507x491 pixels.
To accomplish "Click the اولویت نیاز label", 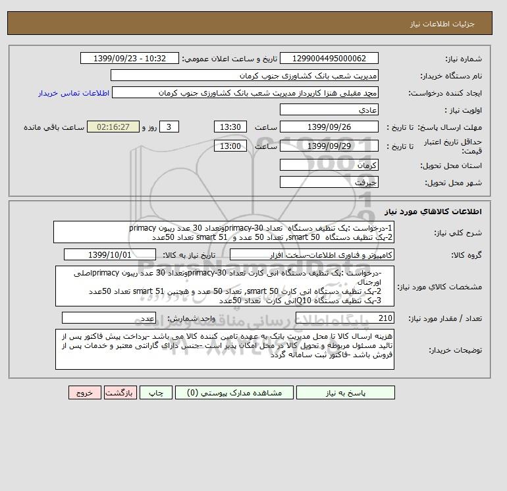I will click(464, 110).
